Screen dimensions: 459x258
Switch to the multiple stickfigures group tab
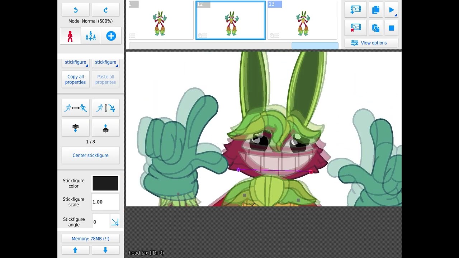(91, 36)
